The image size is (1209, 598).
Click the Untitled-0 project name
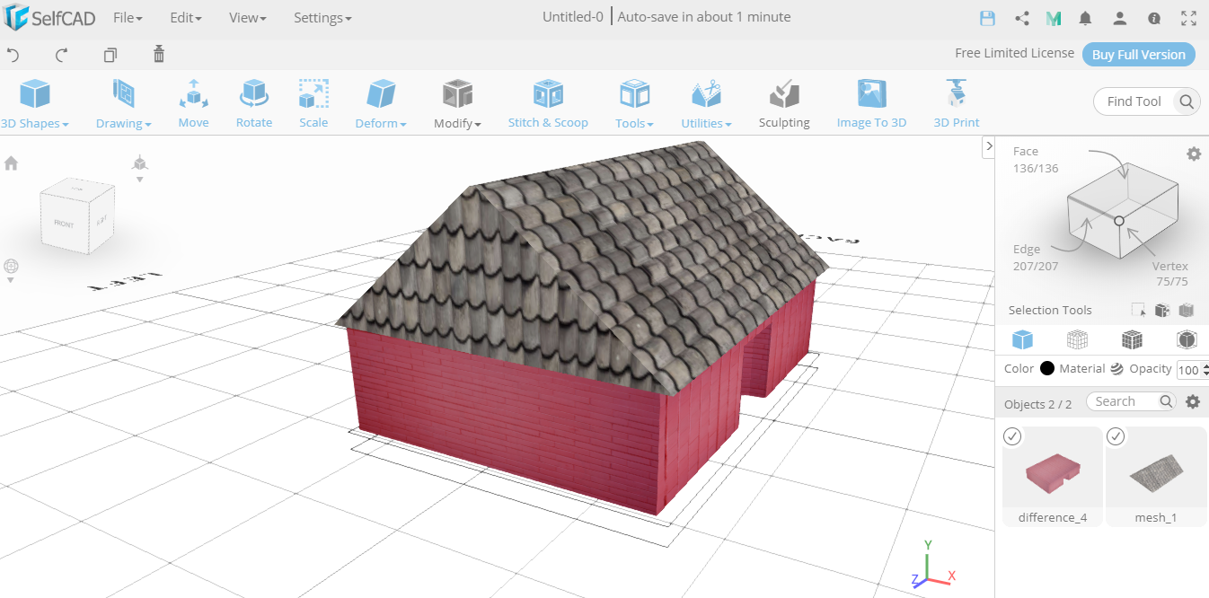[573, 17]
